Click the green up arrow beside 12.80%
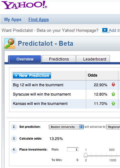Screen dimensions: 120x168 [x=113, y=94]
